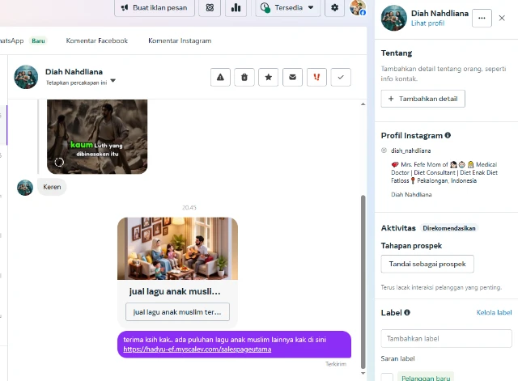The image size is (518, 381).
Task: Click Tandai sebagai prospek button
Action: click(x=427, y=264)
